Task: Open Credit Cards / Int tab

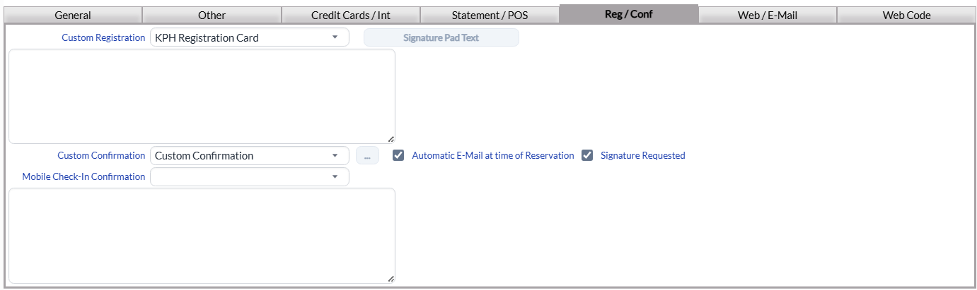Action: pos(351,15)
